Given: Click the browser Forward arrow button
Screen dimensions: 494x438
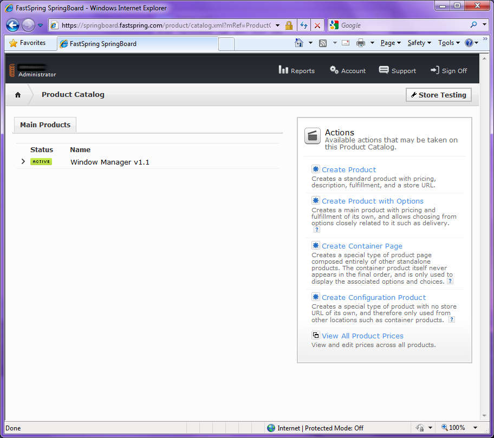Looking at the screenshot, I should [x=28, y=25].
